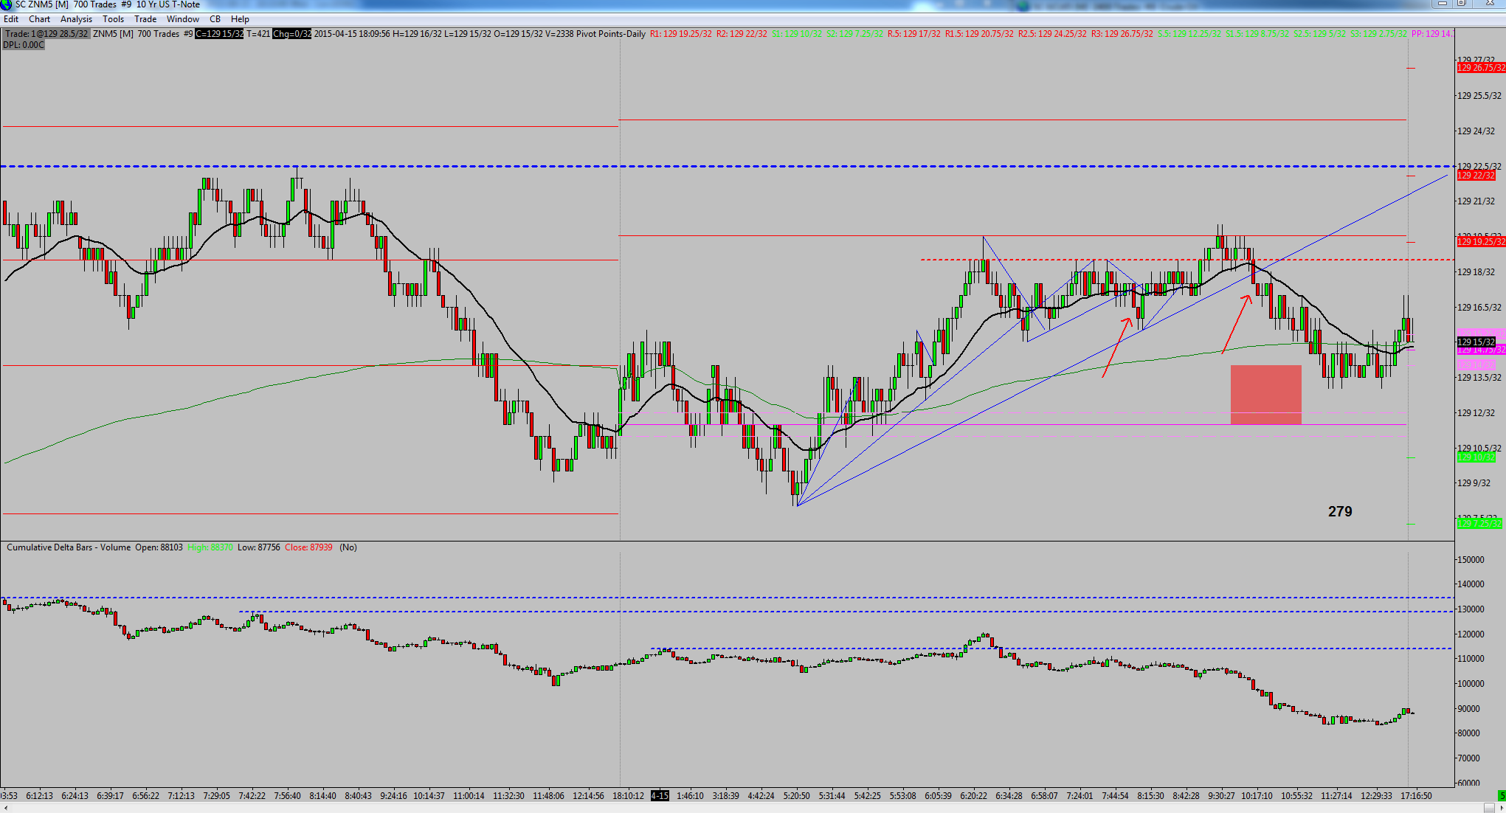
Task: Click the 'R2.5: 129 24.25/32' pivot value
Action: click(1052, 34)
